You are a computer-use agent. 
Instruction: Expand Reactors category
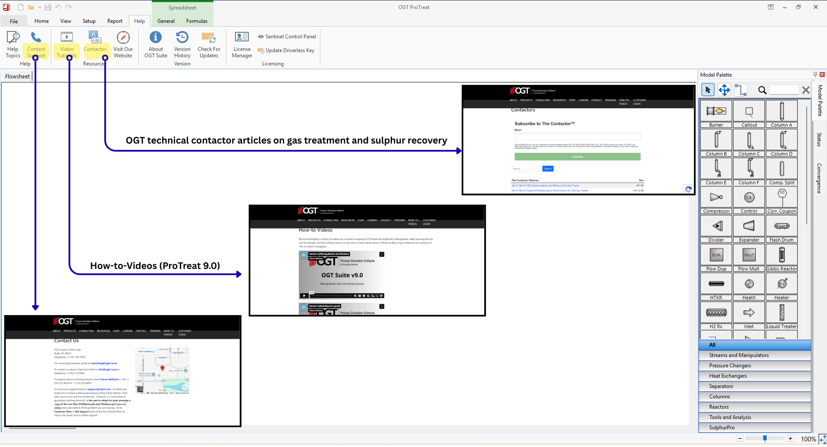tap(755, 407)
